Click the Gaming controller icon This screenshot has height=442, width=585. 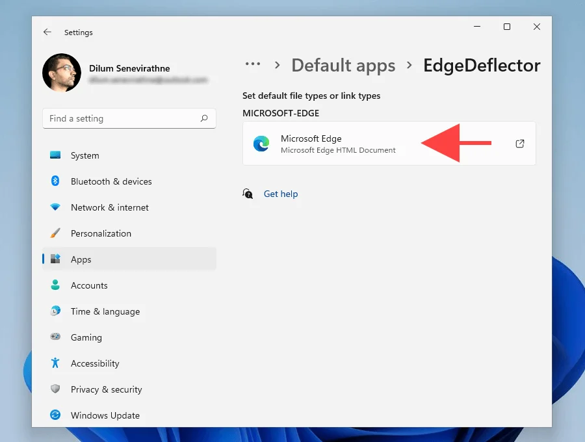55,337
